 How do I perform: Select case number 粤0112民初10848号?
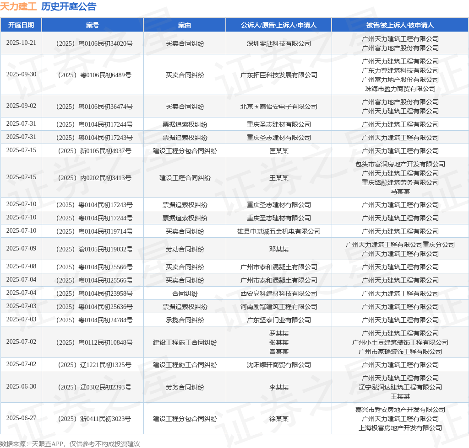(94, 343)
